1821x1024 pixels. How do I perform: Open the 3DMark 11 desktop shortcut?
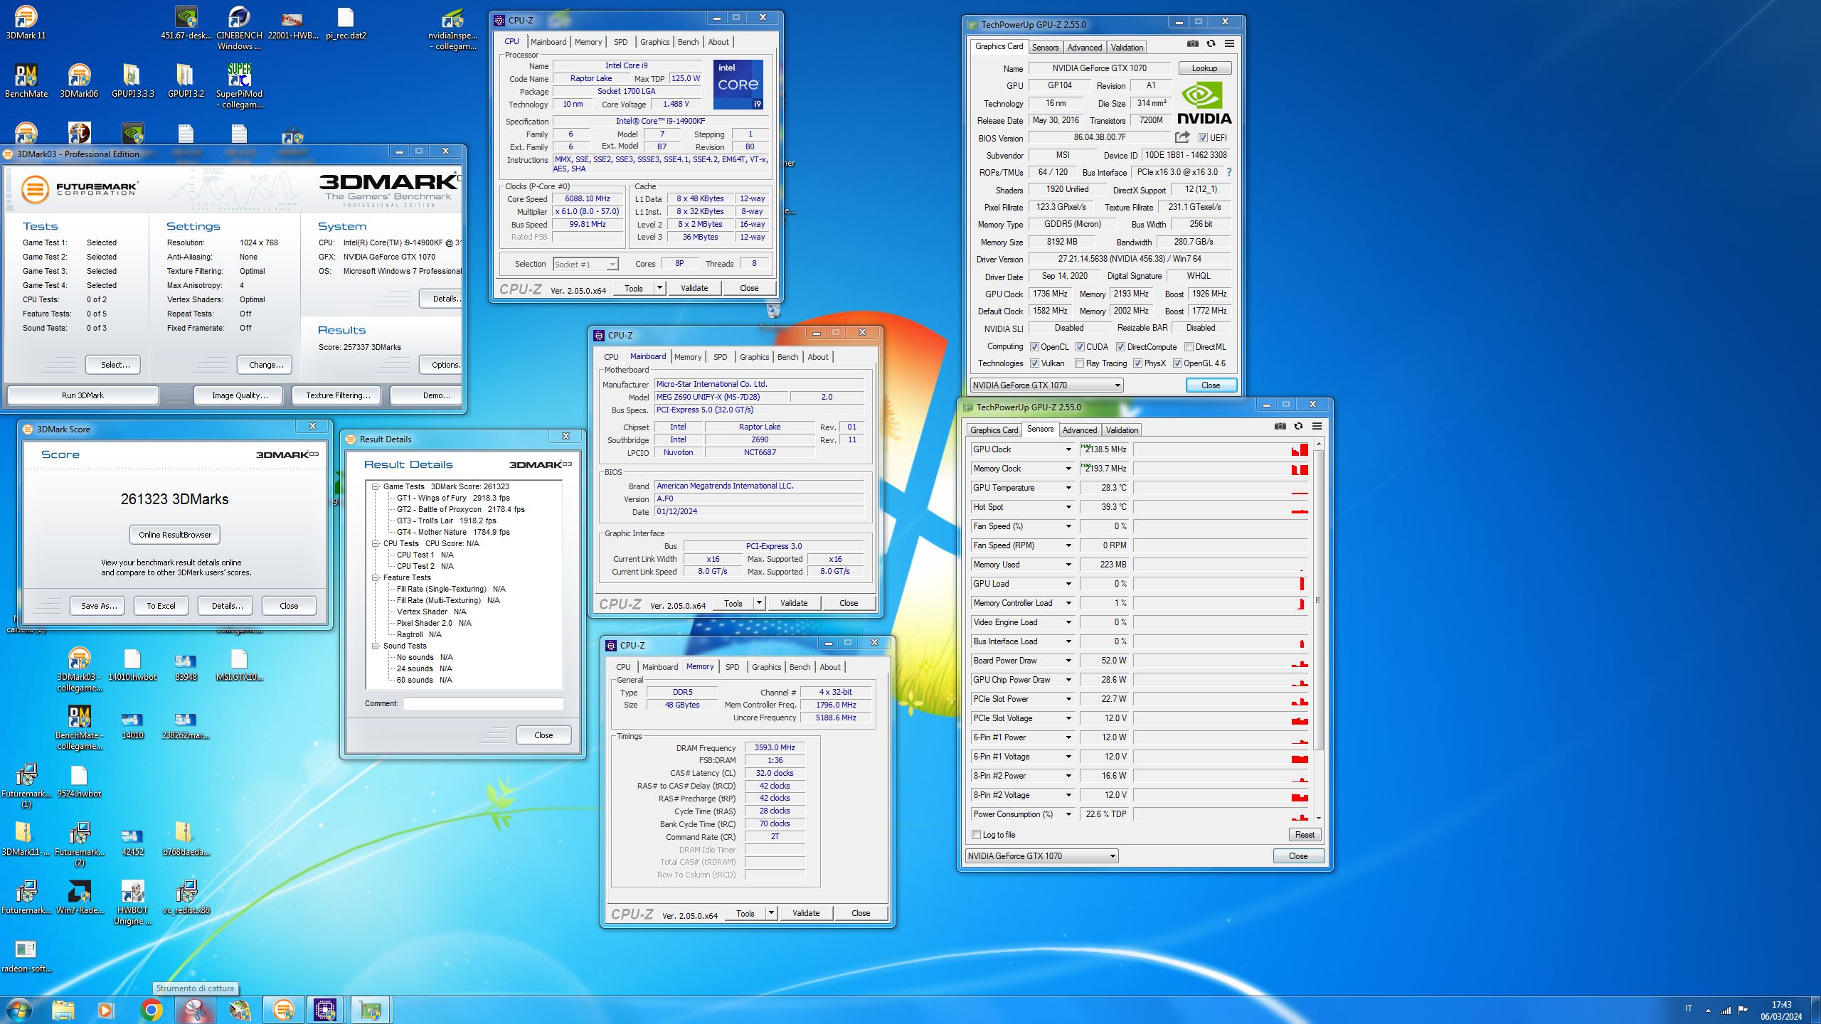[x=26, y=21]
